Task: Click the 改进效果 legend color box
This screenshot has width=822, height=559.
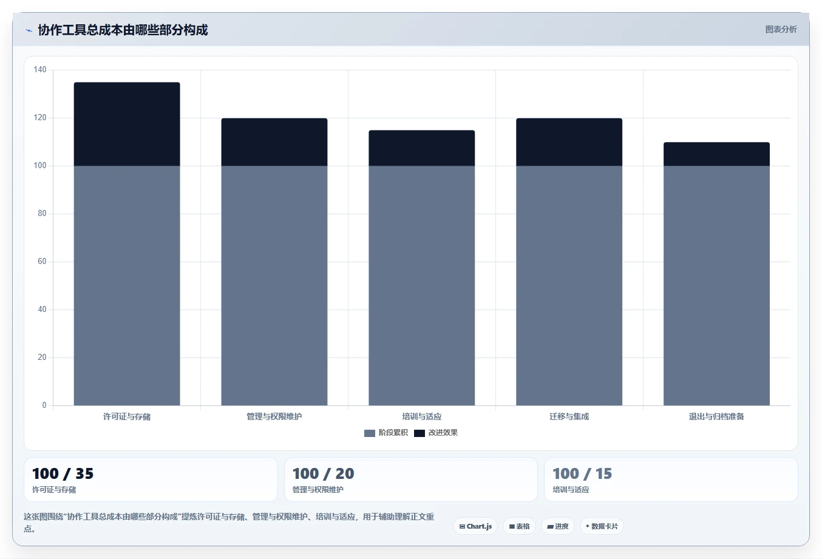Action: [419, 433]
